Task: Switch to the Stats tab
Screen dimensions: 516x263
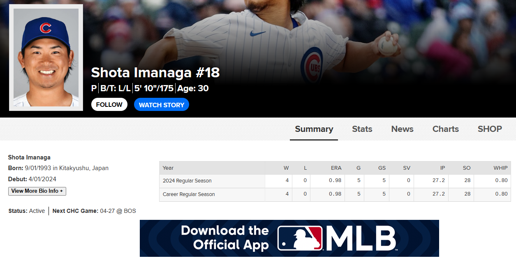Action: point(362,129)
